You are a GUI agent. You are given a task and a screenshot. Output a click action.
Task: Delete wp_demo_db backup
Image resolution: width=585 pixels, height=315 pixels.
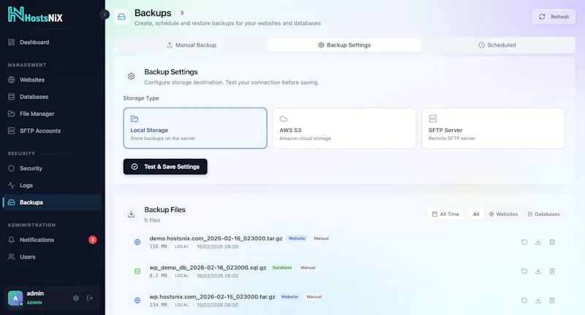point(552,271)
